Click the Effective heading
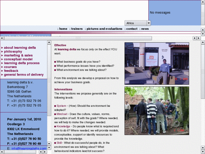Image resolution: width=205 pixels, height=154 pixels. coord(60,45)
